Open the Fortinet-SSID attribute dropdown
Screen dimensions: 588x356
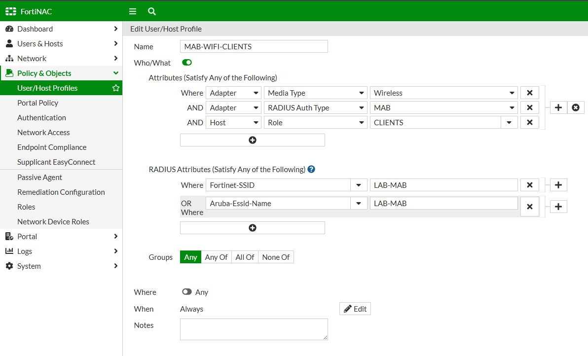tap(359, 185)
